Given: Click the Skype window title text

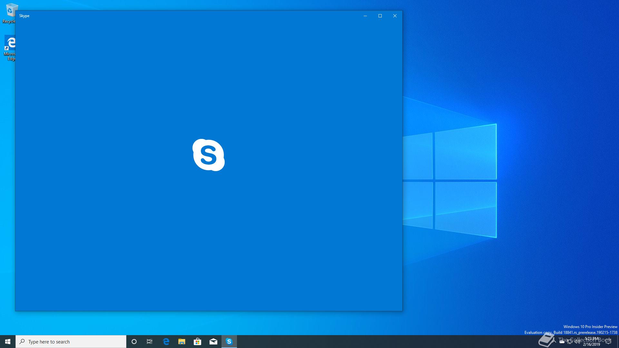Looking at the screenshot, I should click(24, 16).
